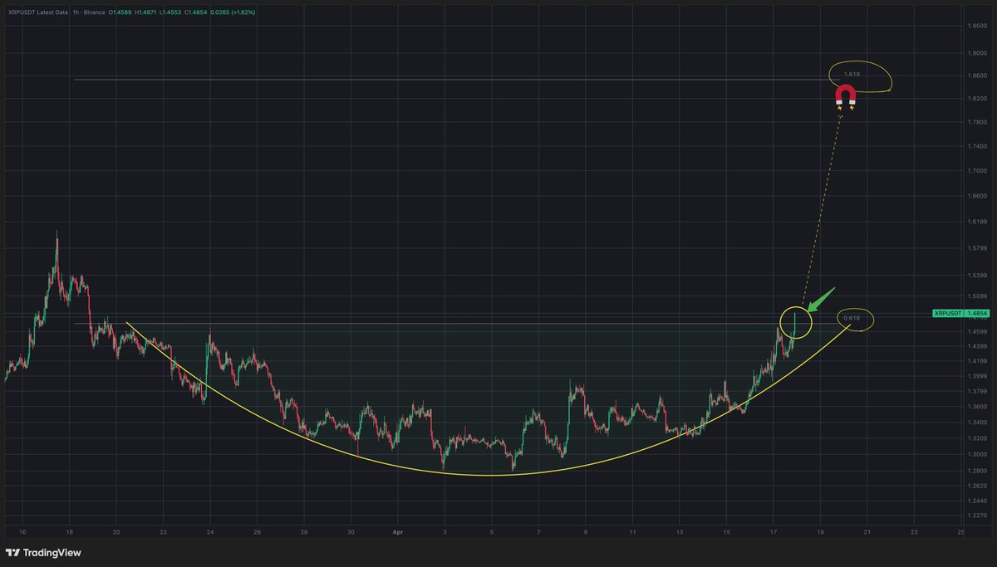Click the 1.7400 price scale label
The width and height of the screenshot is (997, 567).
click(976, 145)
